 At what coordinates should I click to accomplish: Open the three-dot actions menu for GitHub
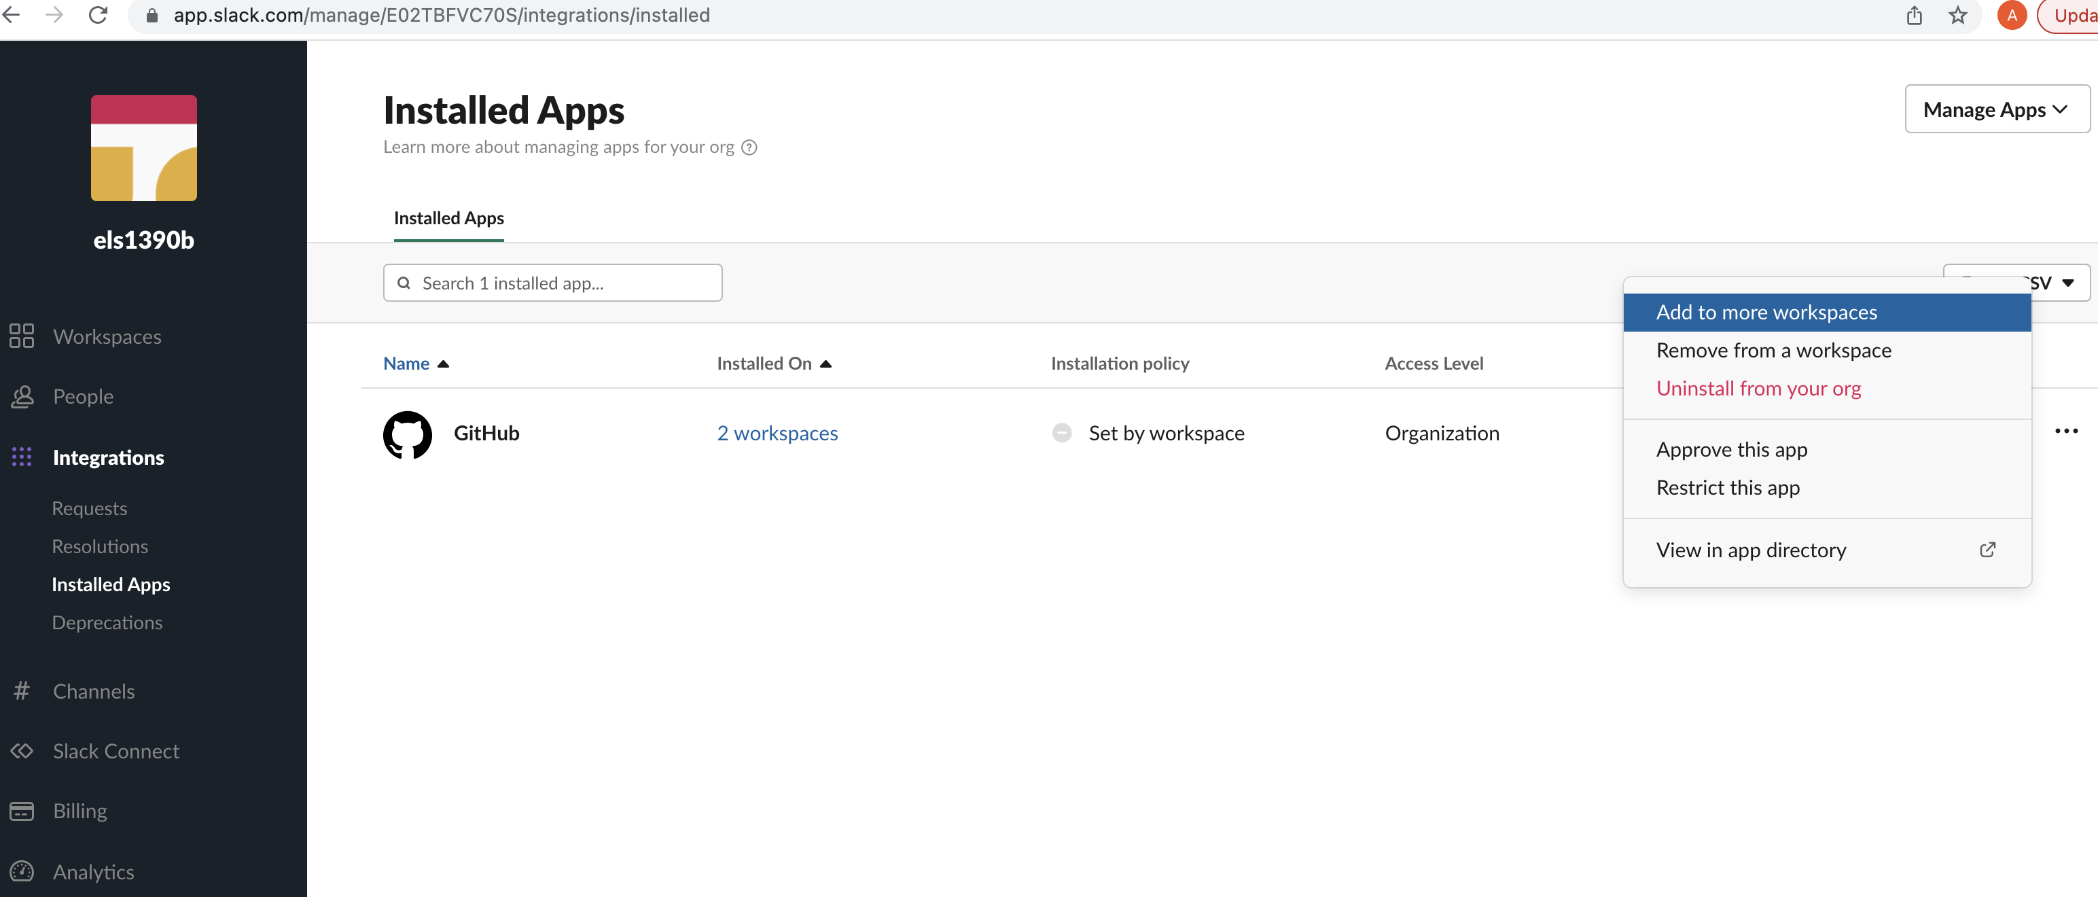pos(2065,431)
